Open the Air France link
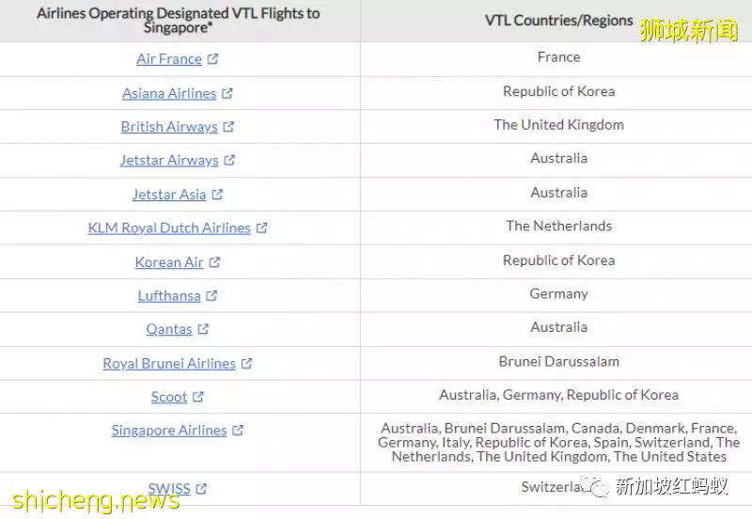Viewport: 752px width, 519px height. click(169, 59)
